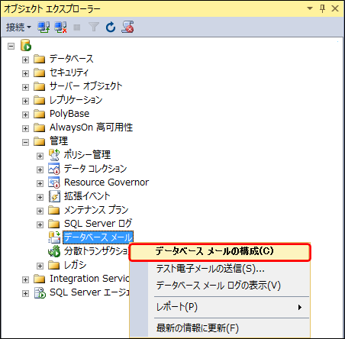Click the ポリシー管理 icon
Viewport: 345px width, 339px height.
[x=54, y=155]
